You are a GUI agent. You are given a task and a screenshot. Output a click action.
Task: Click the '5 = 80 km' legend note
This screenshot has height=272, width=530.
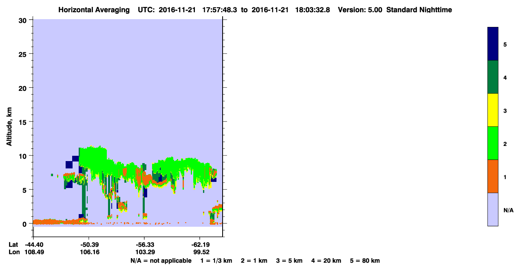coord(365,261)
